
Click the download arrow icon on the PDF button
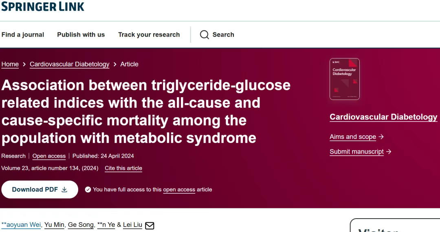point(64,190)
